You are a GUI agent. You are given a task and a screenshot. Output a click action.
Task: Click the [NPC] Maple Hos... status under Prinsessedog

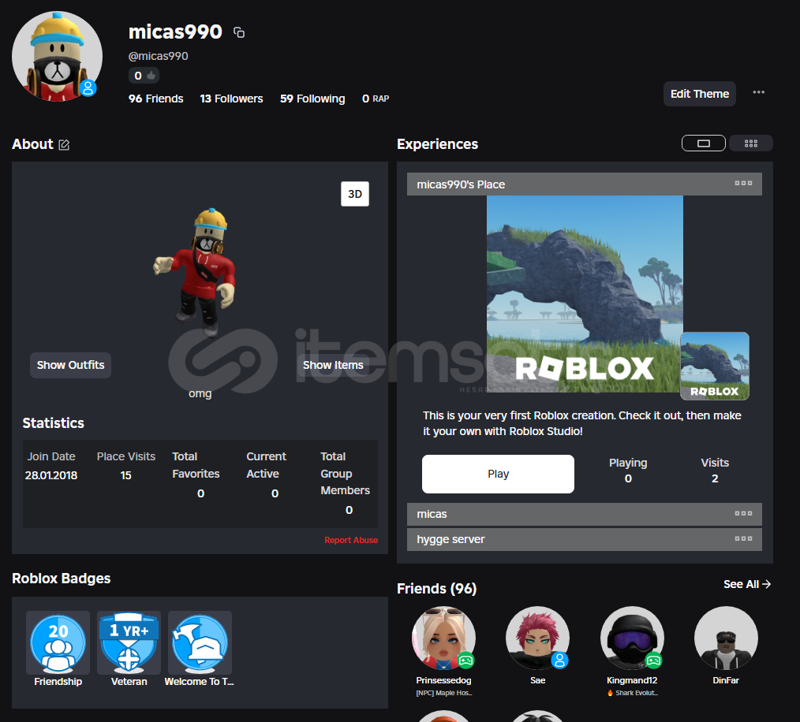tap(444, 693)
